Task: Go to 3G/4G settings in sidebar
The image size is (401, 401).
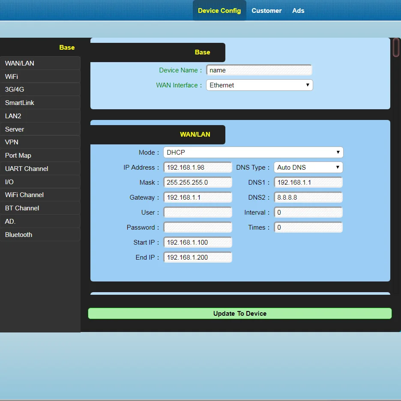Action: [x=40, y=90]
